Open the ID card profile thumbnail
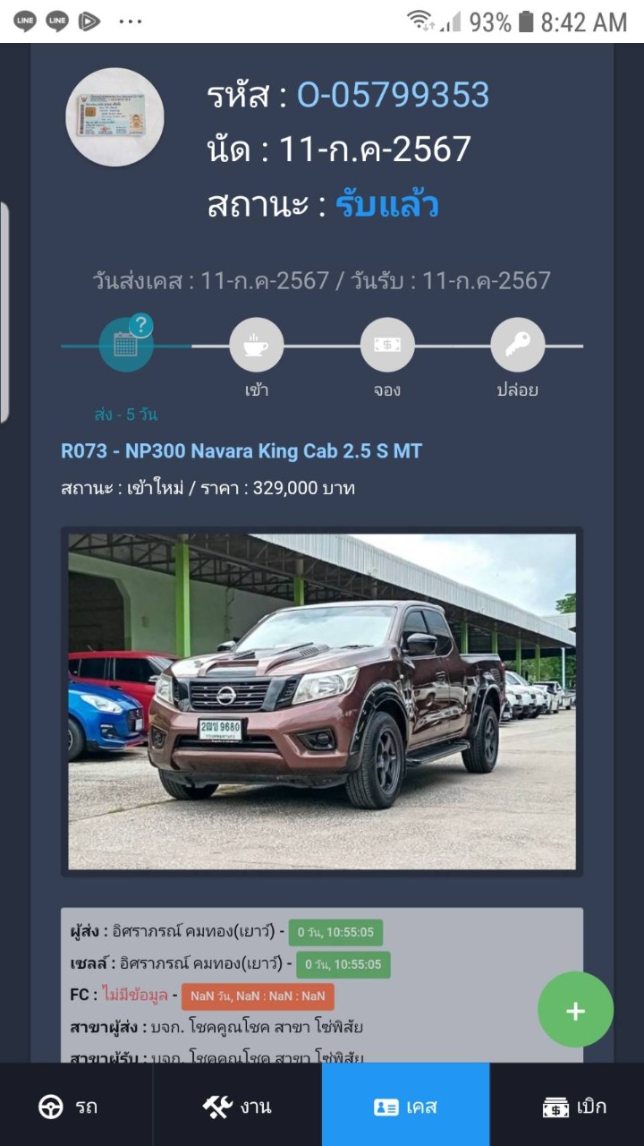The image size is (644, 1146). coord(114,117)
